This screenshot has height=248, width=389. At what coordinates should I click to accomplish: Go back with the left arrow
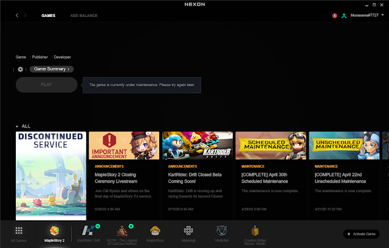point(17,15)
